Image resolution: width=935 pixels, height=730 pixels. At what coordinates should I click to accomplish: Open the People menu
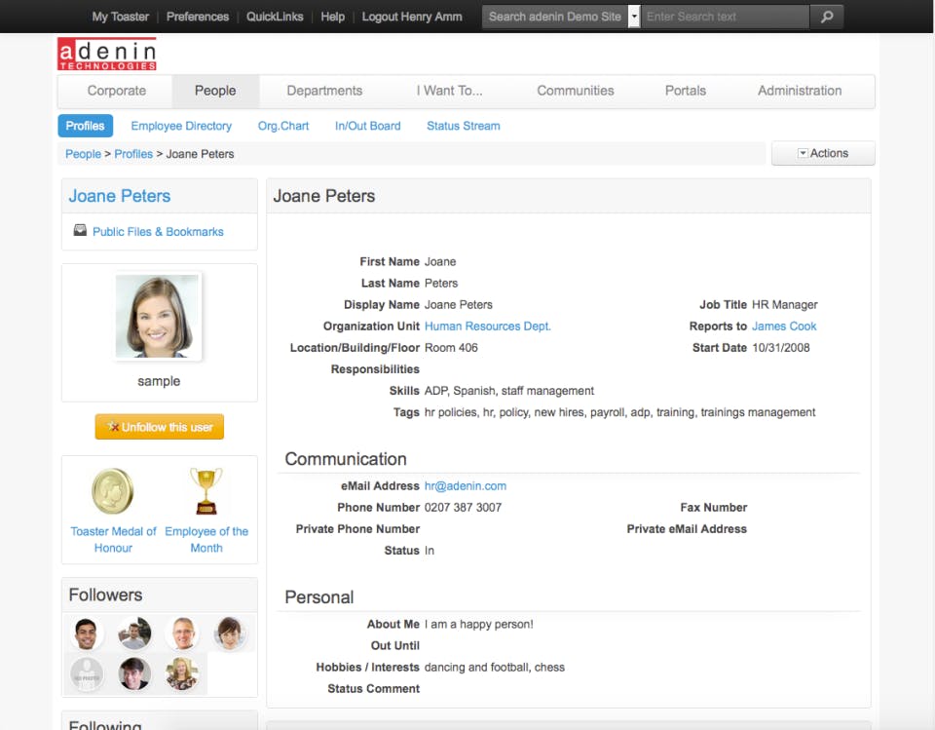click(x=215, y=91)
